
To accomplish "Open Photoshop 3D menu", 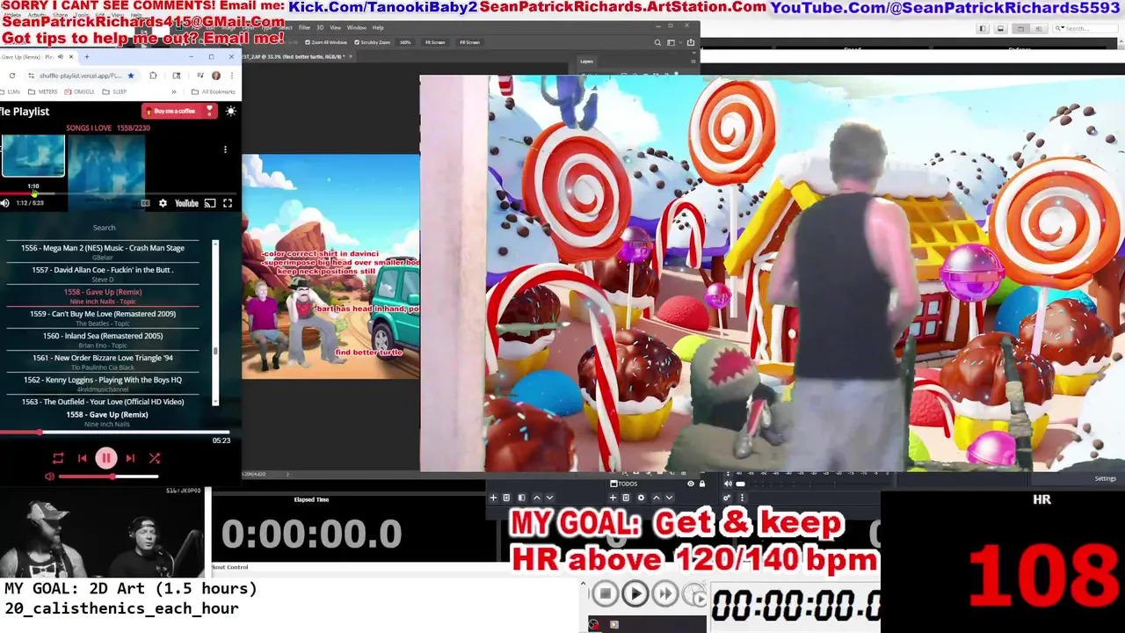I will point(320,27).
